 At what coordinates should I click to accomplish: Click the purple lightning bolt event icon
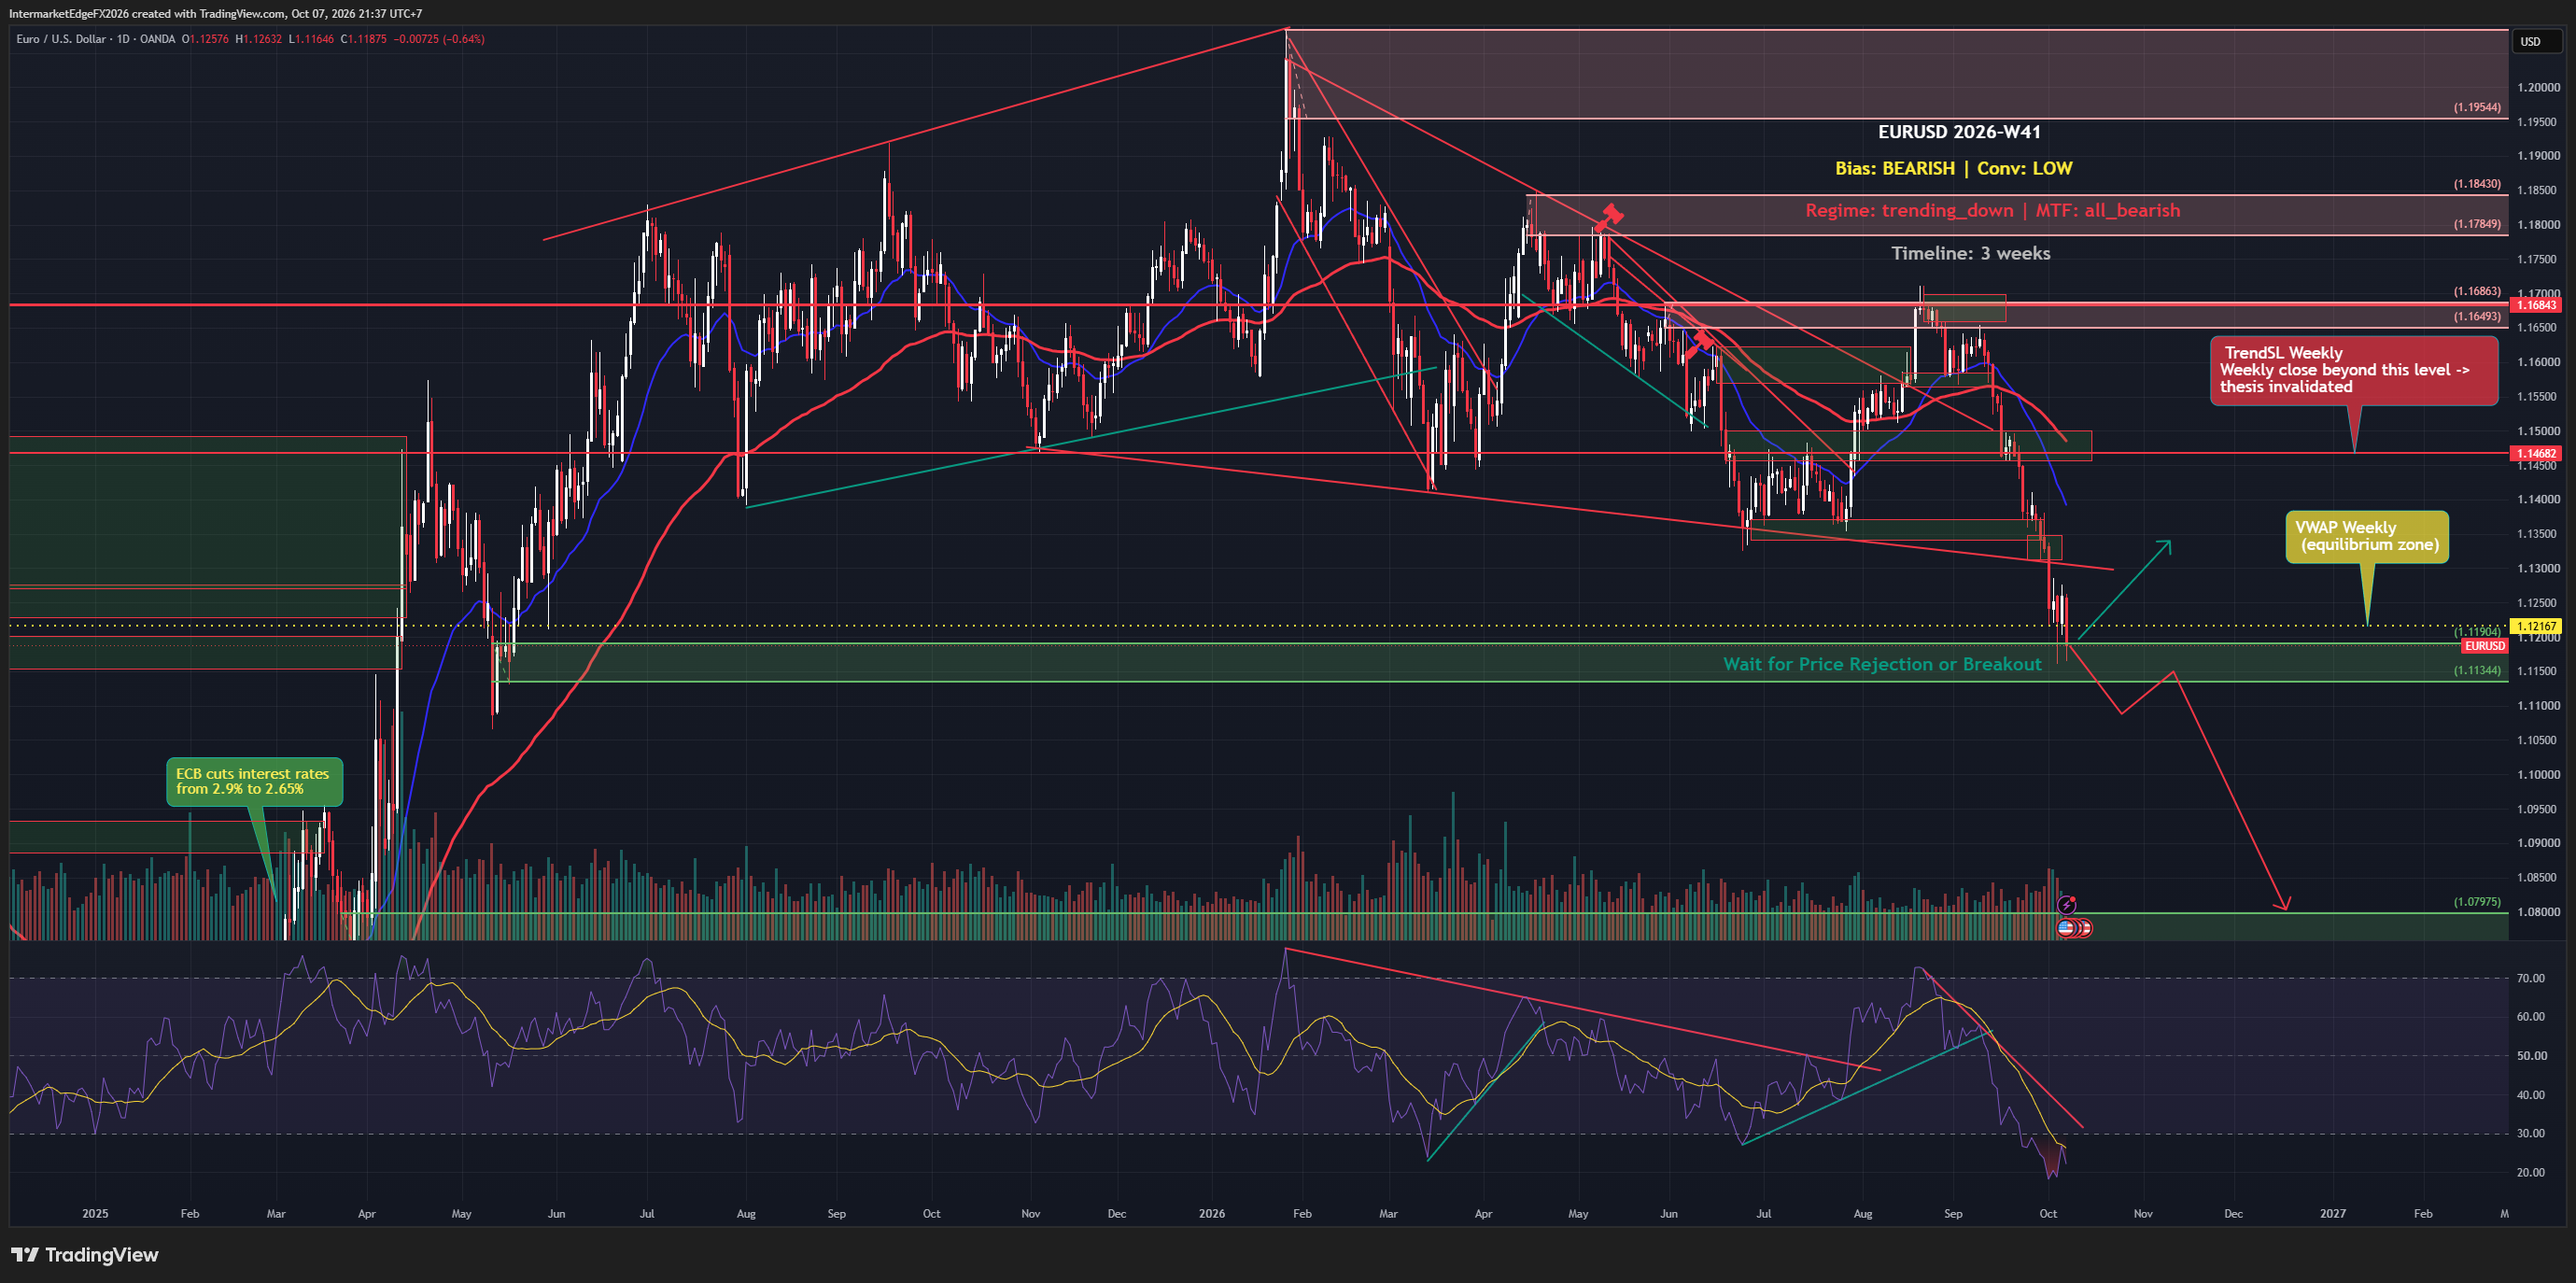2066,905
